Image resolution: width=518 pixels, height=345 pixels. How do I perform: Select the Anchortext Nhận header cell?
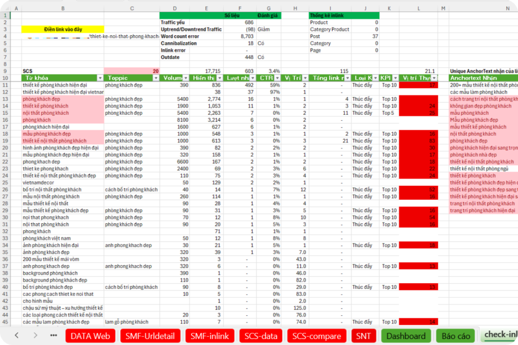pos(483,78)
